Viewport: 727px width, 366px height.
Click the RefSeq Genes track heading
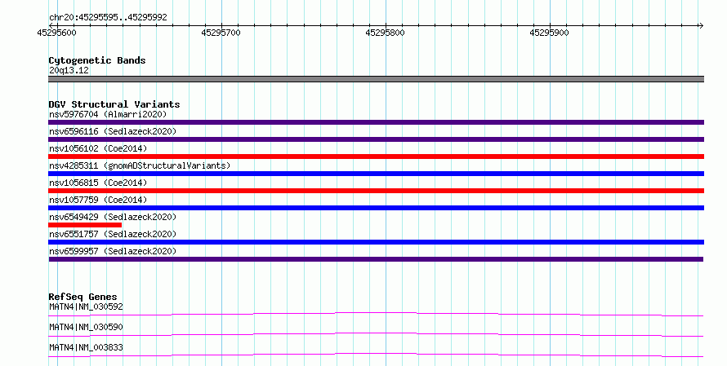(83, 297)
